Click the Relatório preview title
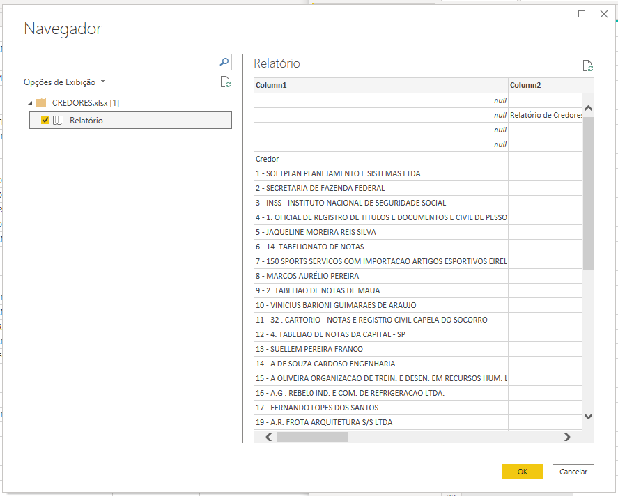The image size is (618, 496). pos(277,63)
